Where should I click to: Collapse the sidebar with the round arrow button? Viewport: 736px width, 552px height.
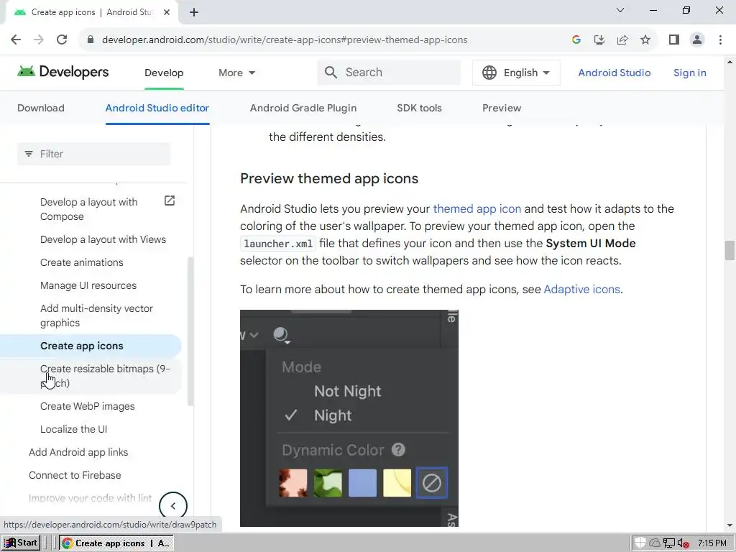(x=172, y=505)
